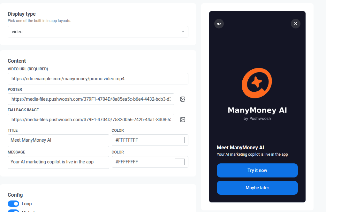Image resolution: width=356 pixels, height=212 pixels.
Task: Click 'Pick one of the built-in in-app layouts' text
Action: 39,21
